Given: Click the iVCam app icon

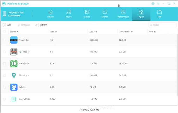Looking at the screenshot, I should [14, 87].
